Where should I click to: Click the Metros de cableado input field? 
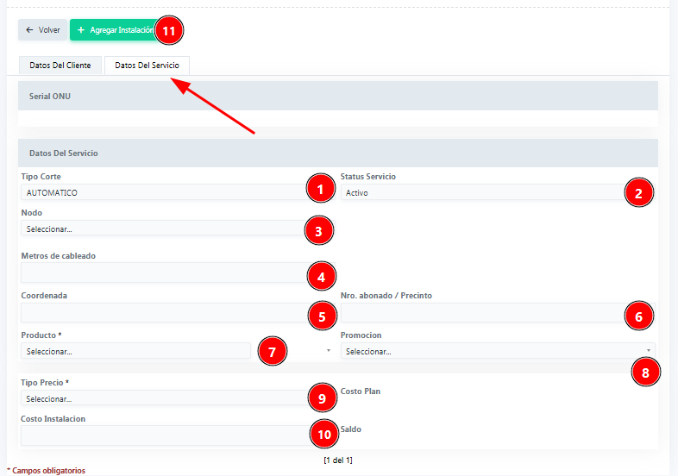(x=162, y=272)
